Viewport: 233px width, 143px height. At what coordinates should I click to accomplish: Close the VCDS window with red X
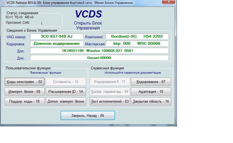pos(169,2)
